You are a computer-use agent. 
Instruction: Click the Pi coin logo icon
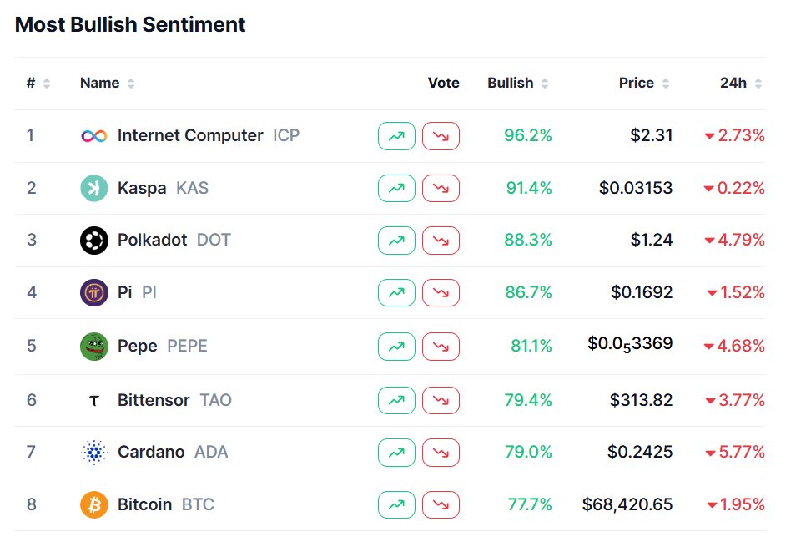(x=94, y=293)
